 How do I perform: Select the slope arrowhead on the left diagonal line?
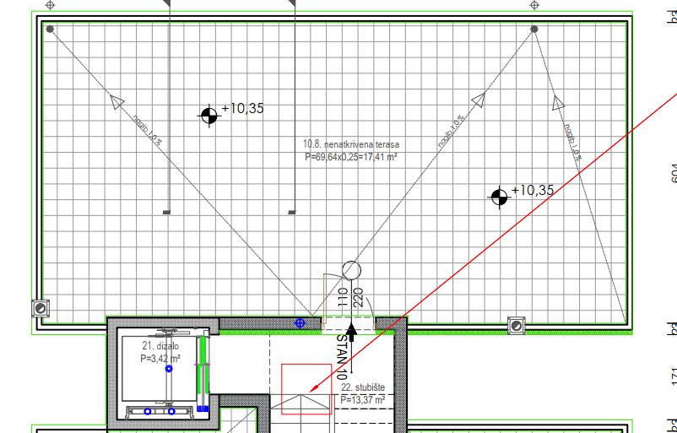(x=116, y=102)
